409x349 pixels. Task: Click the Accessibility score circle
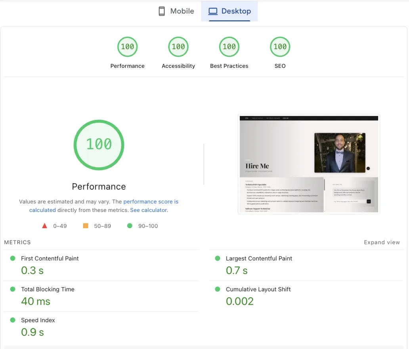[x=178, y=46]
